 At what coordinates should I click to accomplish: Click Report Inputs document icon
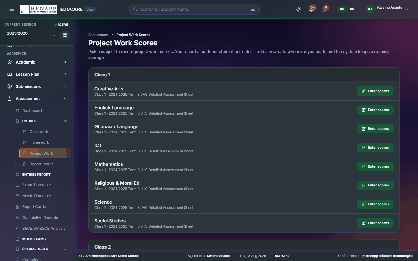pos(25,164)
